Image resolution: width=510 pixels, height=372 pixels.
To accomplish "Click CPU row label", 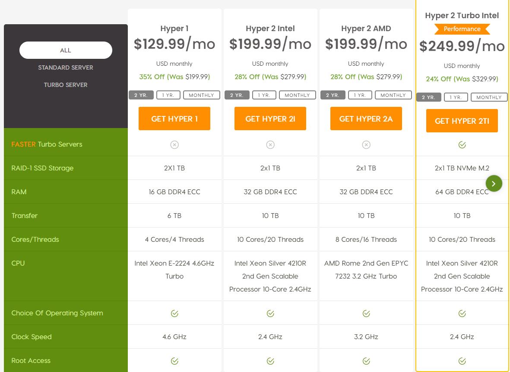I will (x=18, y=263).
